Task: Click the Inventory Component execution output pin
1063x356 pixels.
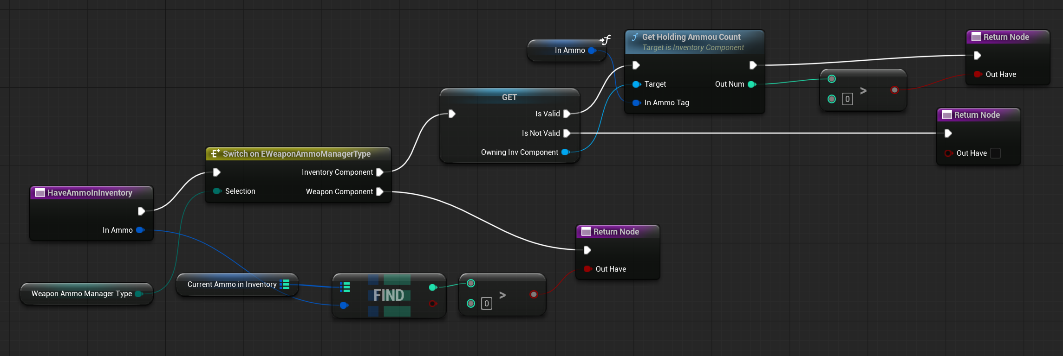Action: [x=379, y=172]
